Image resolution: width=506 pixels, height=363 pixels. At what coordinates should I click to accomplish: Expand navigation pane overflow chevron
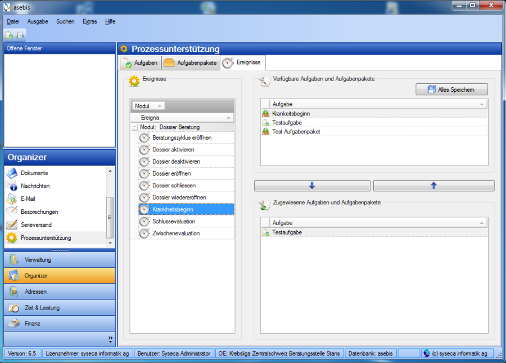tap(110, 339)
